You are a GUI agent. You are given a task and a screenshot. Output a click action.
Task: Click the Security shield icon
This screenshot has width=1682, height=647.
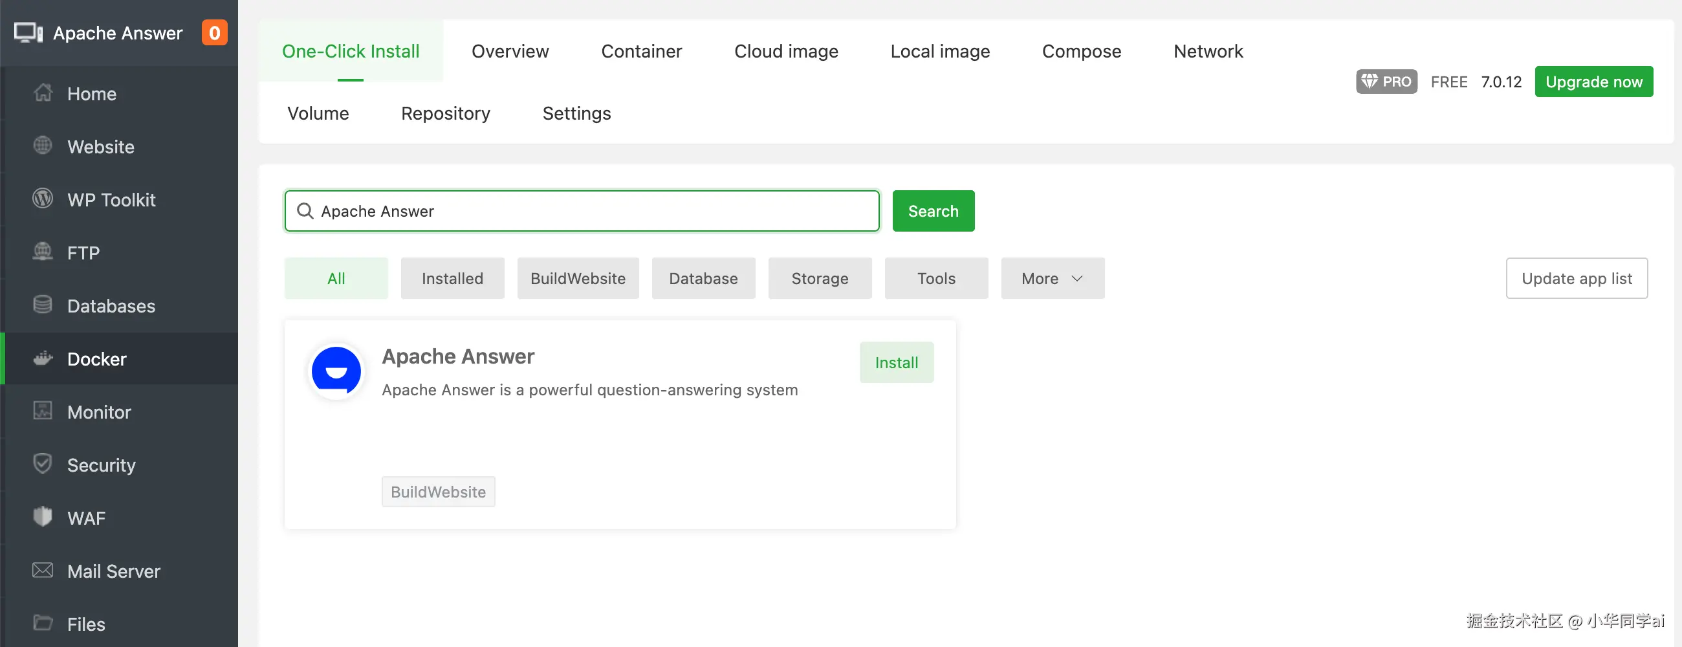[x=43, y=463]
